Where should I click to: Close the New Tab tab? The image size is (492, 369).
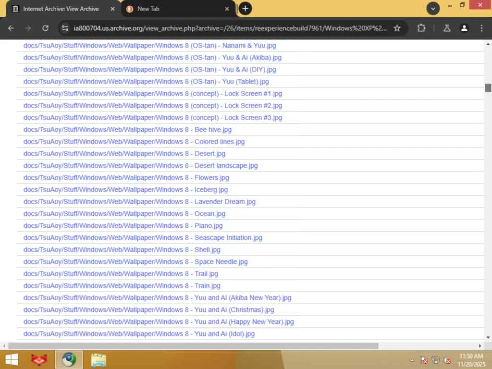click(x=227, y=9)
